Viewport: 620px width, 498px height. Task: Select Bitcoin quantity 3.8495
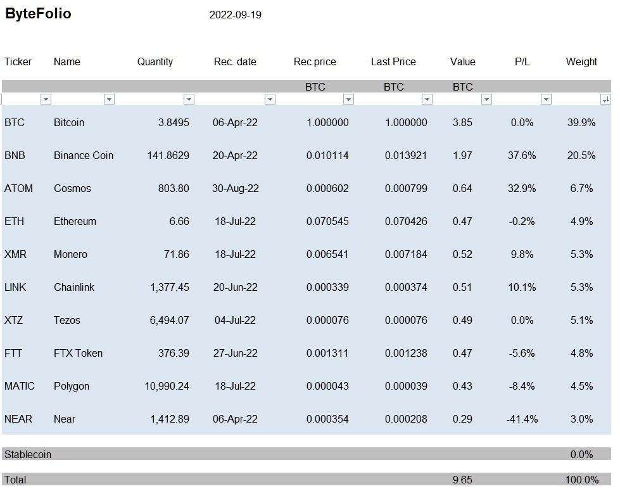point(174,123)
